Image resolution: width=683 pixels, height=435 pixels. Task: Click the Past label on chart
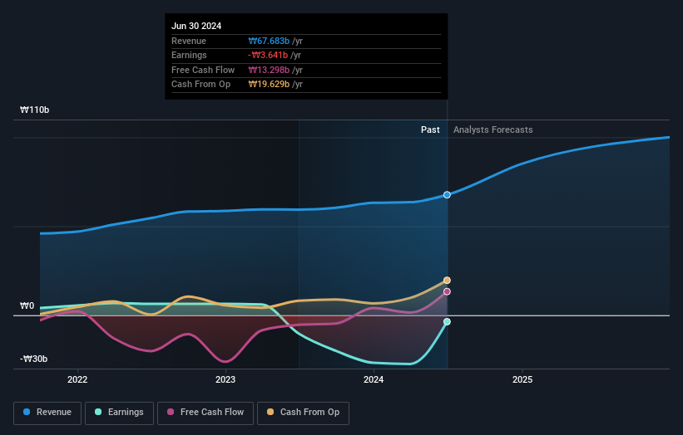click(430, 130)
